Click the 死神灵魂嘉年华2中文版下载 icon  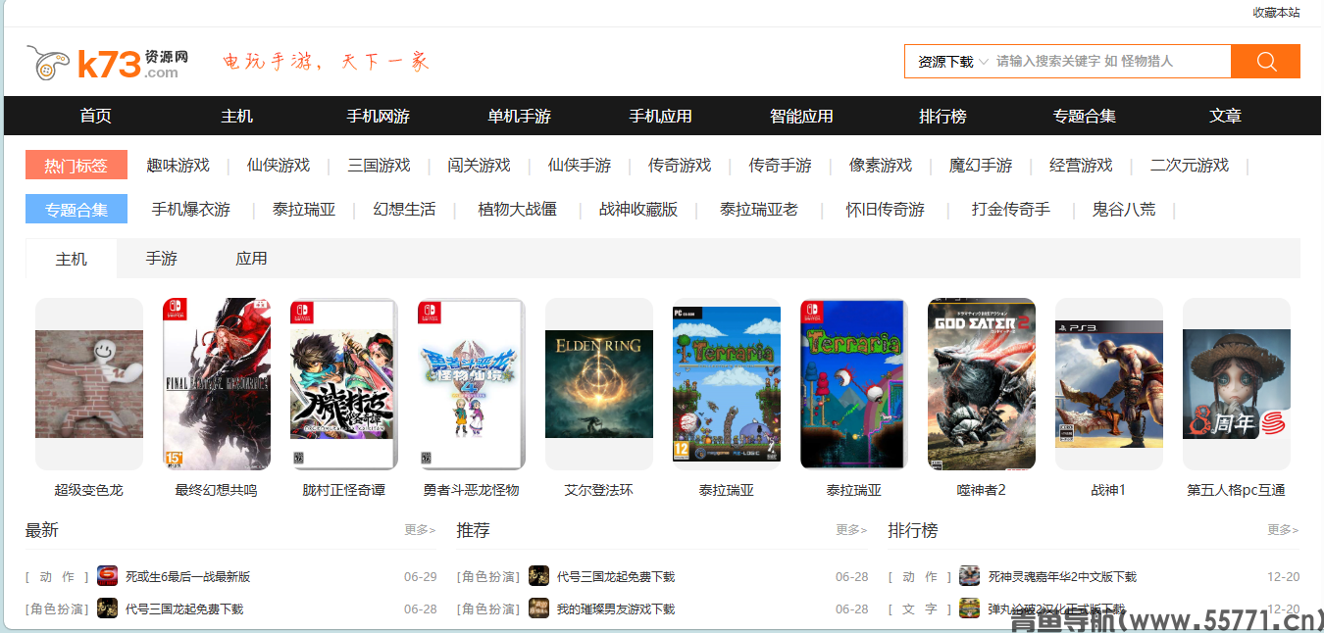coord(970,576)
